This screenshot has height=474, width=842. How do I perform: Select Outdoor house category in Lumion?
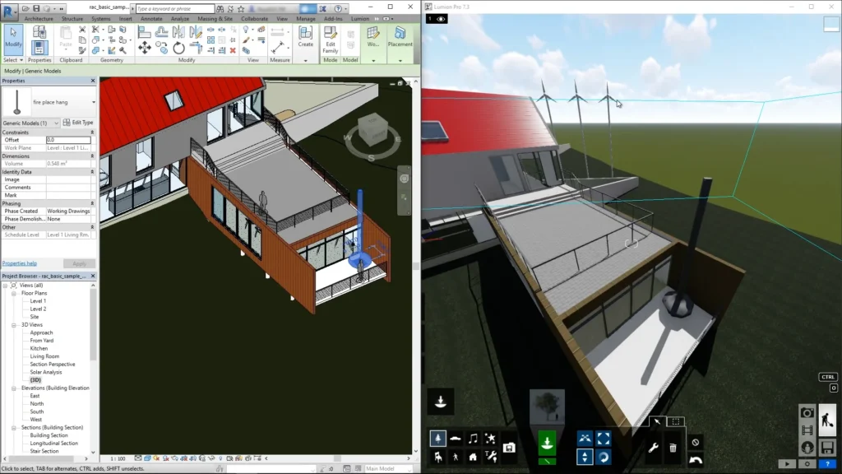pos(473,457)
